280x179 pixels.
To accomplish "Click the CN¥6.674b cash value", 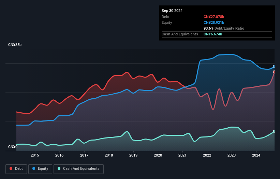I will (213, 34).
